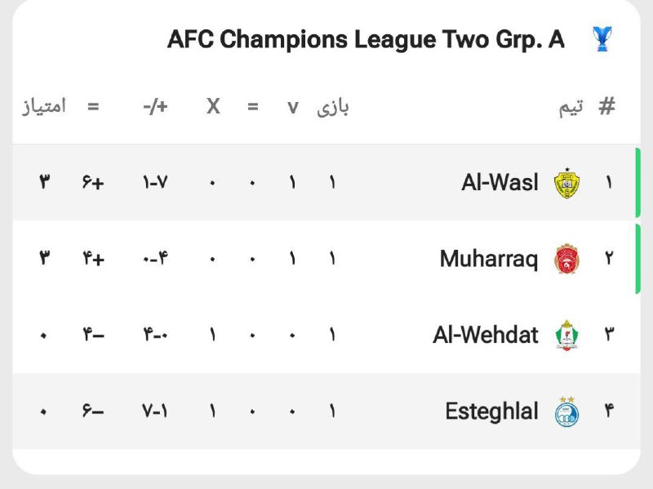The image size is (653, 489).
Task: Click the AFC Champions League Two title
Action: [366, 40]
